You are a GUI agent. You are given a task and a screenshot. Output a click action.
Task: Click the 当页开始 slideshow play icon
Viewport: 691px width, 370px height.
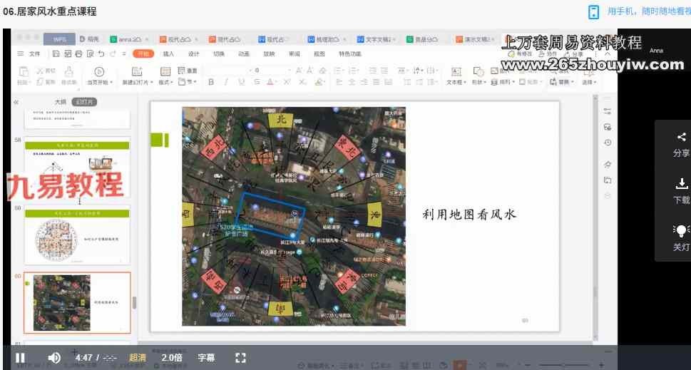98,71
